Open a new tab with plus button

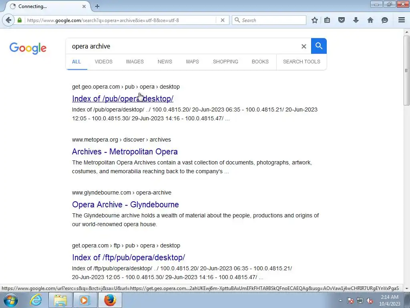(97, 6)
